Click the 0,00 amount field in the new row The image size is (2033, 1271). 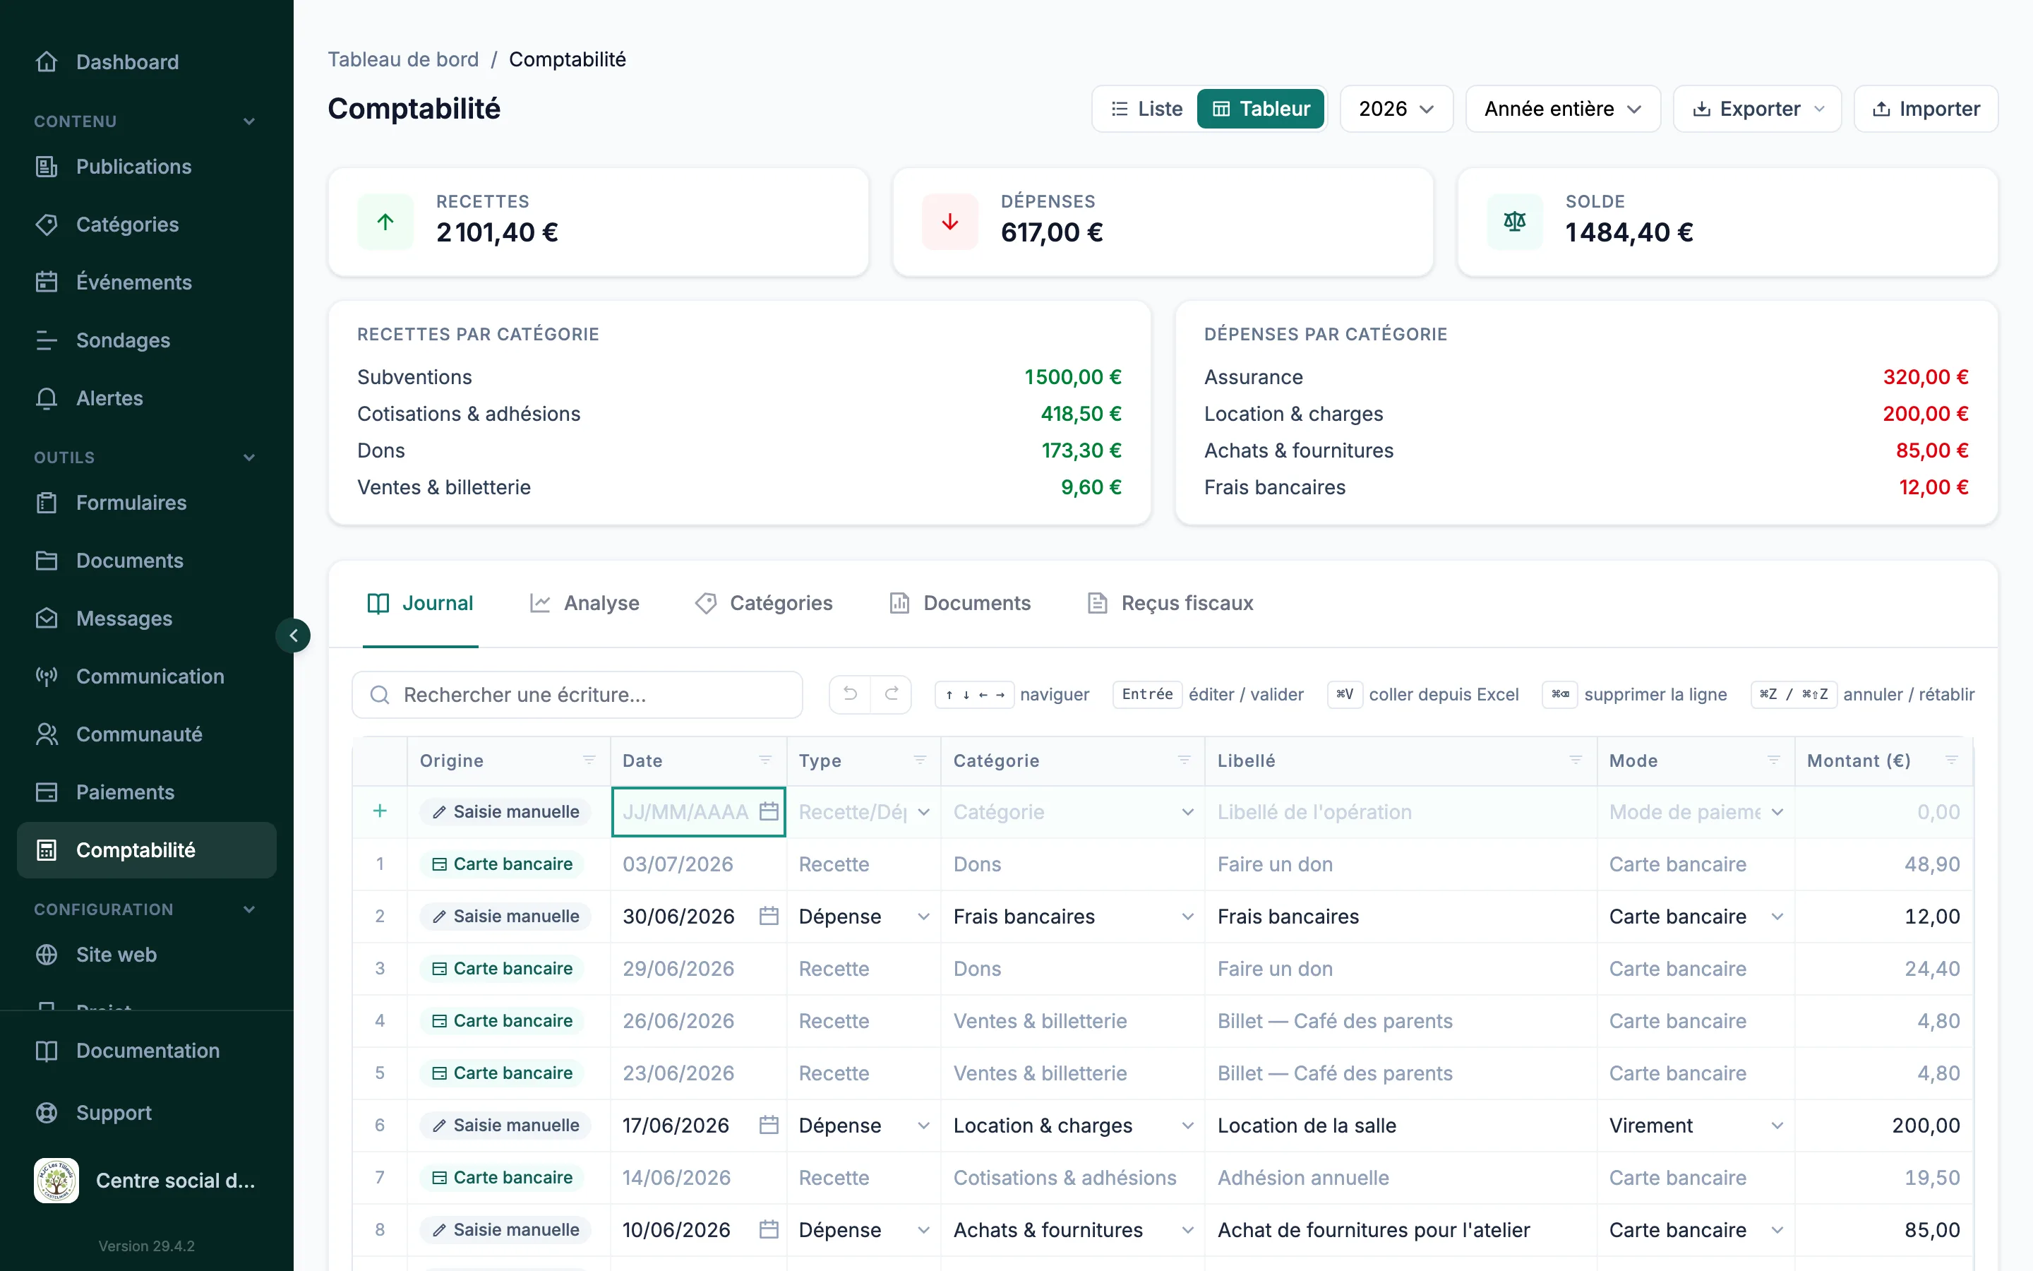(x=1884, y=812)
